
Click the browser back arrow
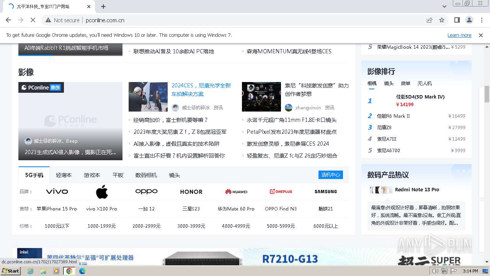point(8,20)
